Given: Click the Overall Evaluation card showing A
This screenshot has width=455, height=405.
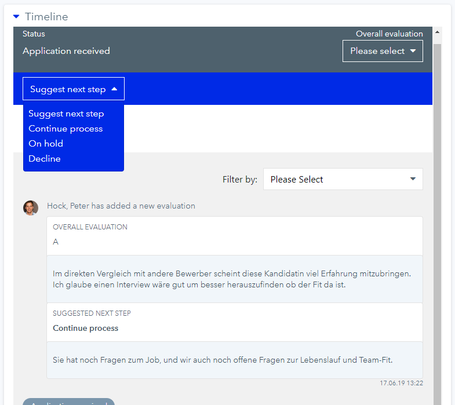Looking at the screenshot, I should (234, 235).
